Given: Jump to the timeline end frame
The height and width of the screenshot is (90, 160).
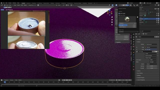Looking at the screenshot, I should point(71,80).
